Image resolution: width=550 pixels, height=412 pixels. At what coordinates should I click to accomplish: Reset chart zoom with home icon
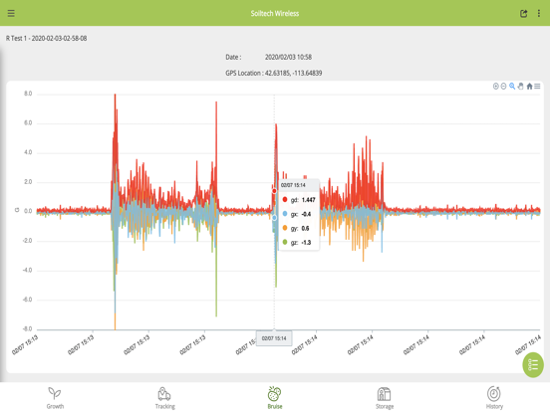(x=529, y=87)
